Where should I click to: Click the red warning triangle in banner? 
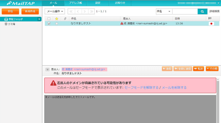click(x=53, y=83)
